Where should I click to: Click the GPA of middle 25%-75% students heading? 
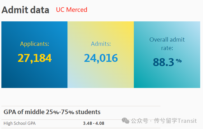pyautogui.click(x=52, y=112)
